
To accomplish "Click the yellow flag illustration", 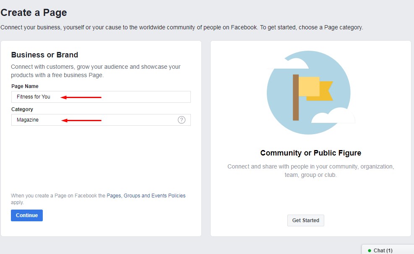I will 316,88.
